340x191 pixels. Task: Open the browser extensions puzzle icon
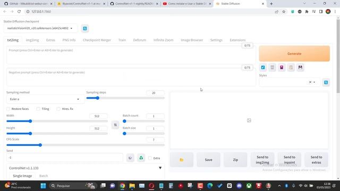coord(307,12)
